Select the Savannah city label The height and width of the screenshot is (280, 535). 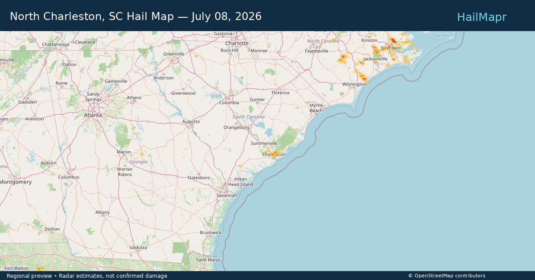(227, 195)
